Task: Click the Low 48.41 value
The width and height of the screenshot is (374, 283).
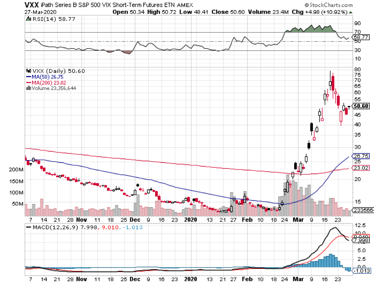Action: click(194, 12)
